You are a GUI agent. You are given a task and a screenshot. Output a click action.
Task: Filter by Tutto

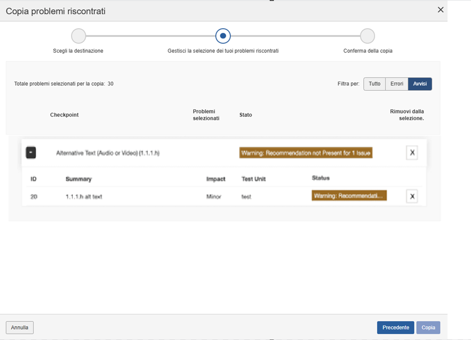click(x=374, y=84)
